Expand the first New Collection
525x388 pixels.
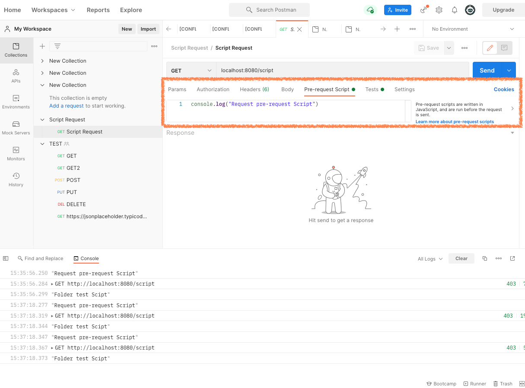click(42, 61)
